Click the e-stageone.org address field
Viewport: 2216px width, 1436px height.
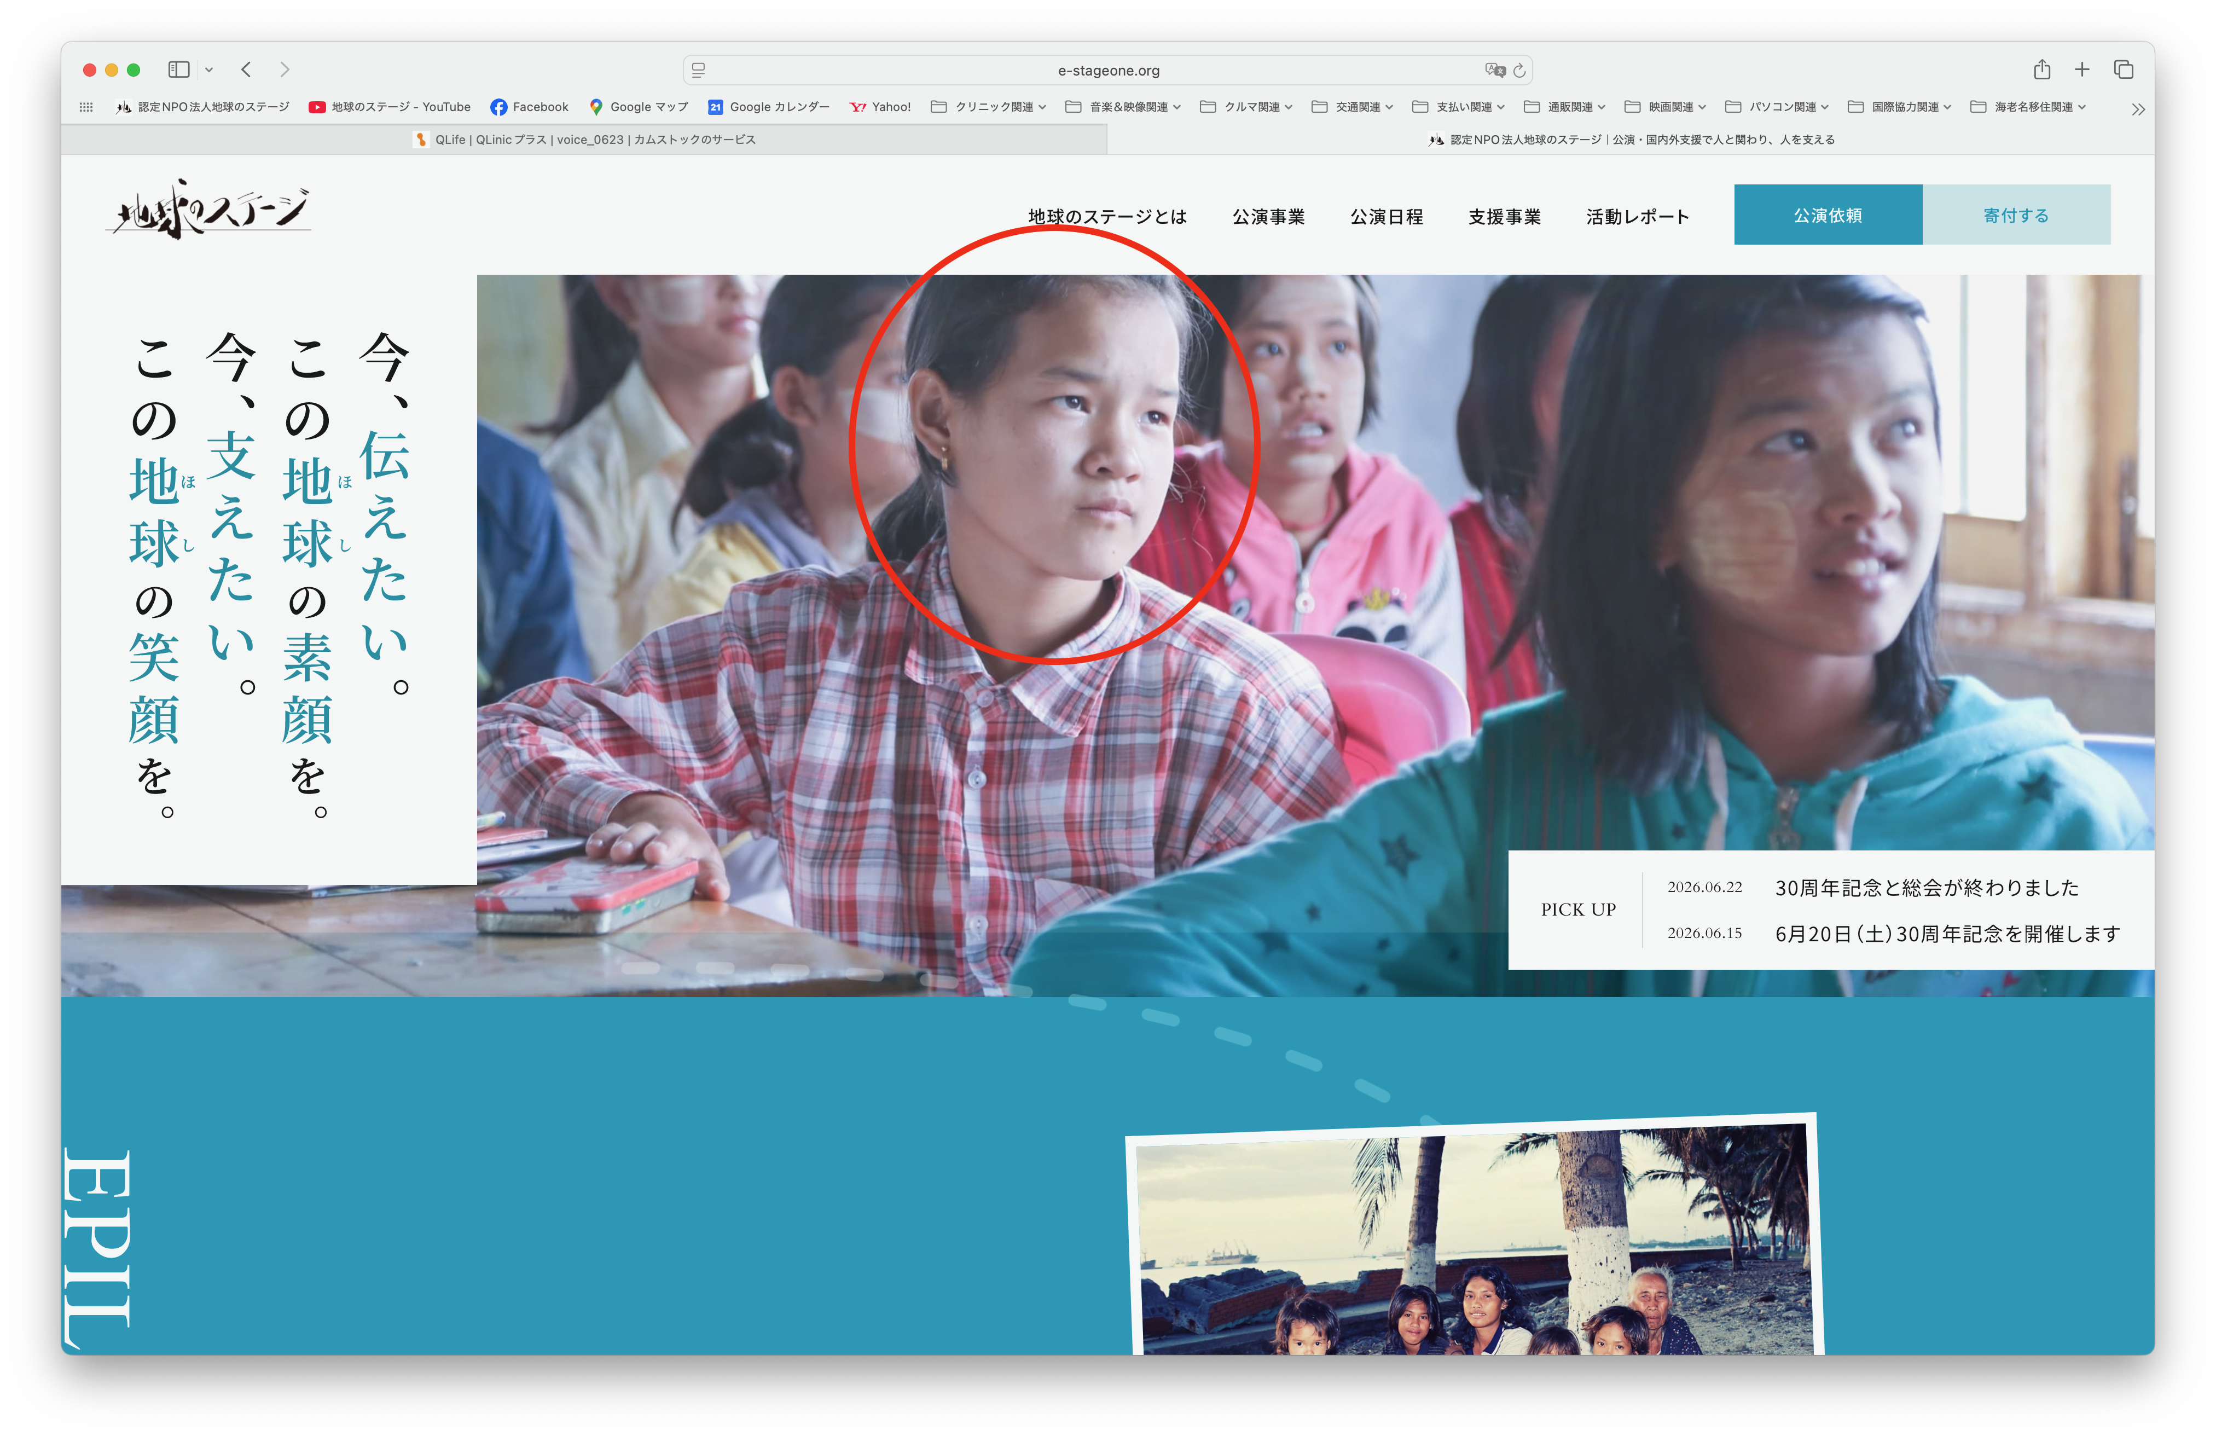tap(1108, 70)
